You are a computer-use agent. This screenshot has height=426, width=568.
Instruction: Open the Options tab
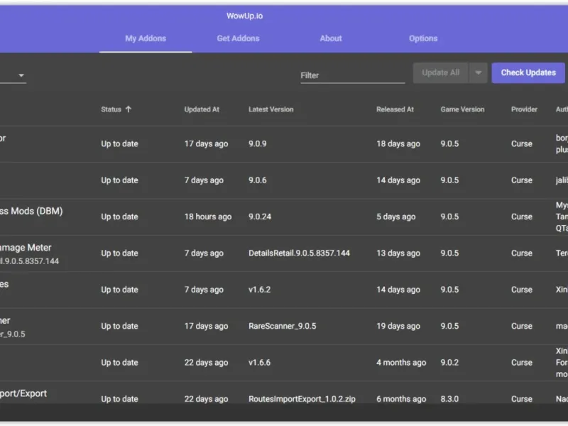[x=423, y=38]
